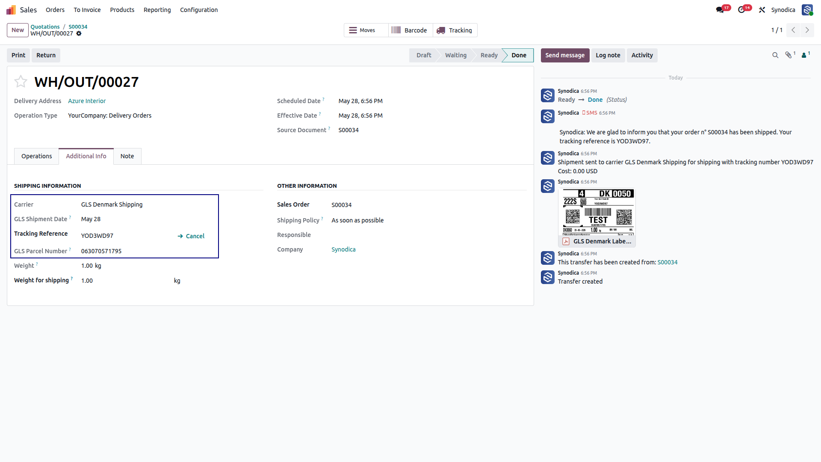Open the Tracking smart button
Screen dimensions: 821x462
click(455, 30)
